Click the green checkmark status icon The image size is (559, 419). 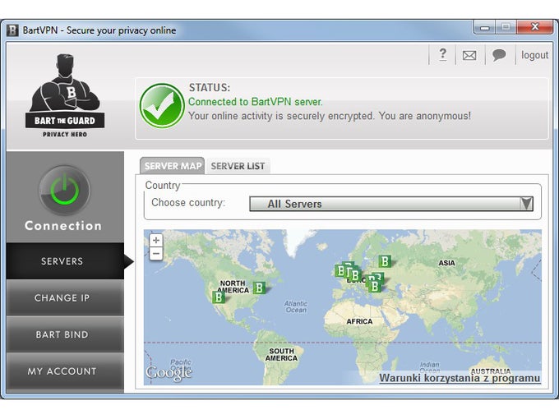point(162,106)
